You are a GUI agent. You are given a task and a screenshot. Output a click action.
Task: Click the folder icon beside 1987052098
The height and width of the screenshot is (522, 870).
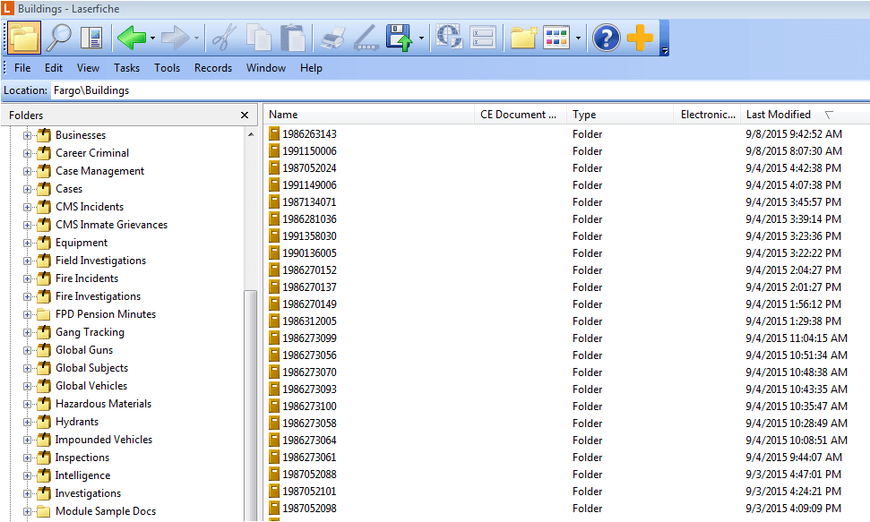coord(274,509)
